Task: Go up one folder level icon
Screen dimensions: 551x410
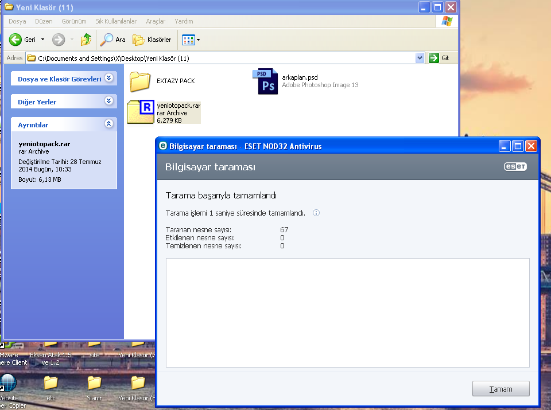Action: pyautogui.click(x=86, y=40)
